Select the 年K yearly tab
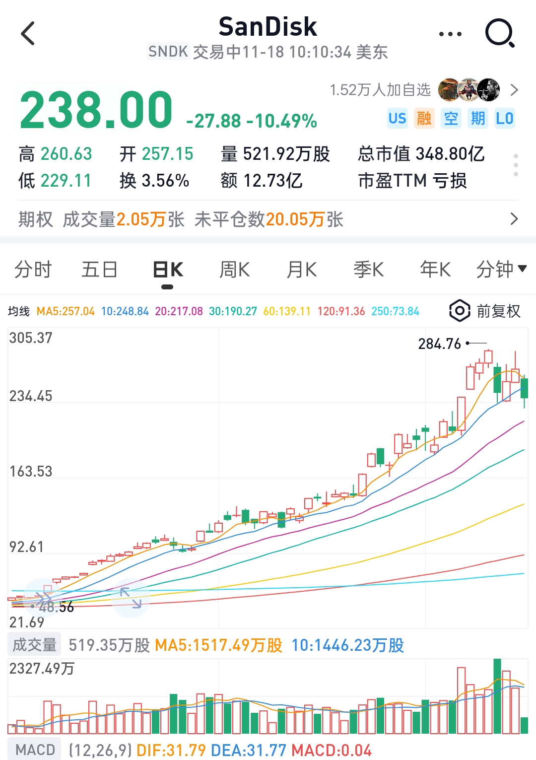This screenshot has width=536, height=760. click(435, 270)
